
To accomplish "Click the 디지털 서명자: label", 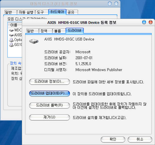I will tap(56, 70).
